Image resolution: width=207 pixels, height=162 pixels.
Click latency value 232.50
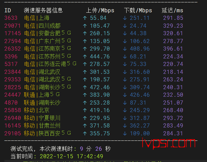[173, 95]
